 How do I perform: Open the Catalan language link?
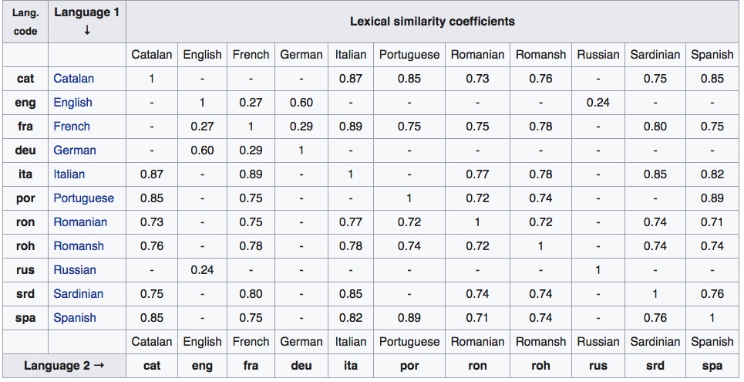74,78
